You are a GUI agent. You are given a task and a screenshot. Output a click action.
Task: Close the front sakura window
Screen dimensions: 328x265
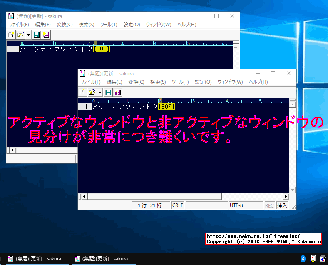click(289, 73)
